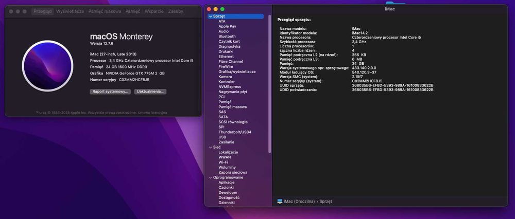
Task: Select Pamięć in the system report sidebar
Action: coord(225,102)
